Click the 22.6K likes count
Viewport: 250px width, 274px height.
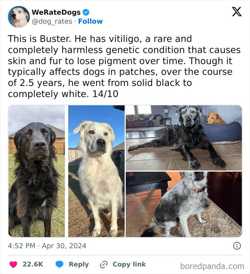pyautogui.click(x=33, y=264)
